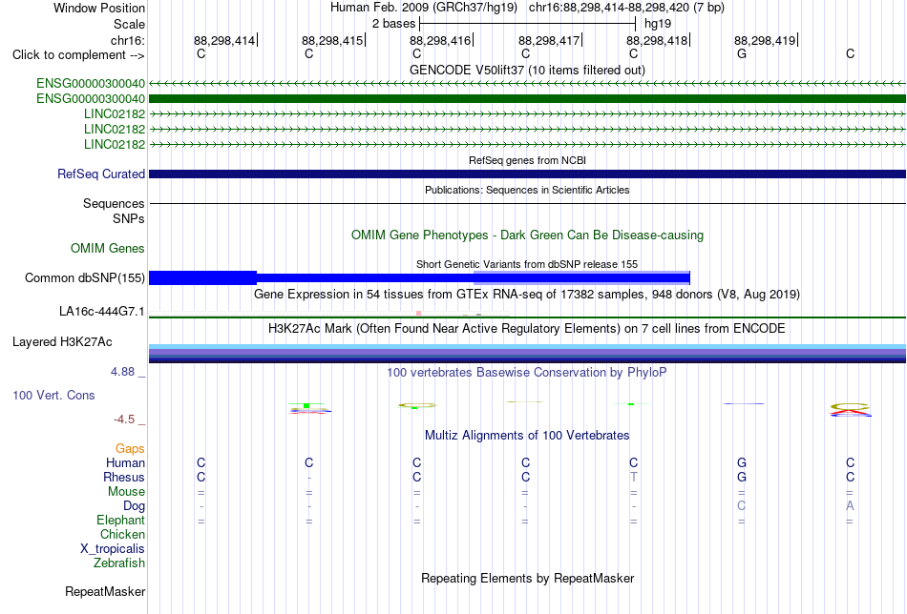Click the C base in Dog row

coord(742,506)
